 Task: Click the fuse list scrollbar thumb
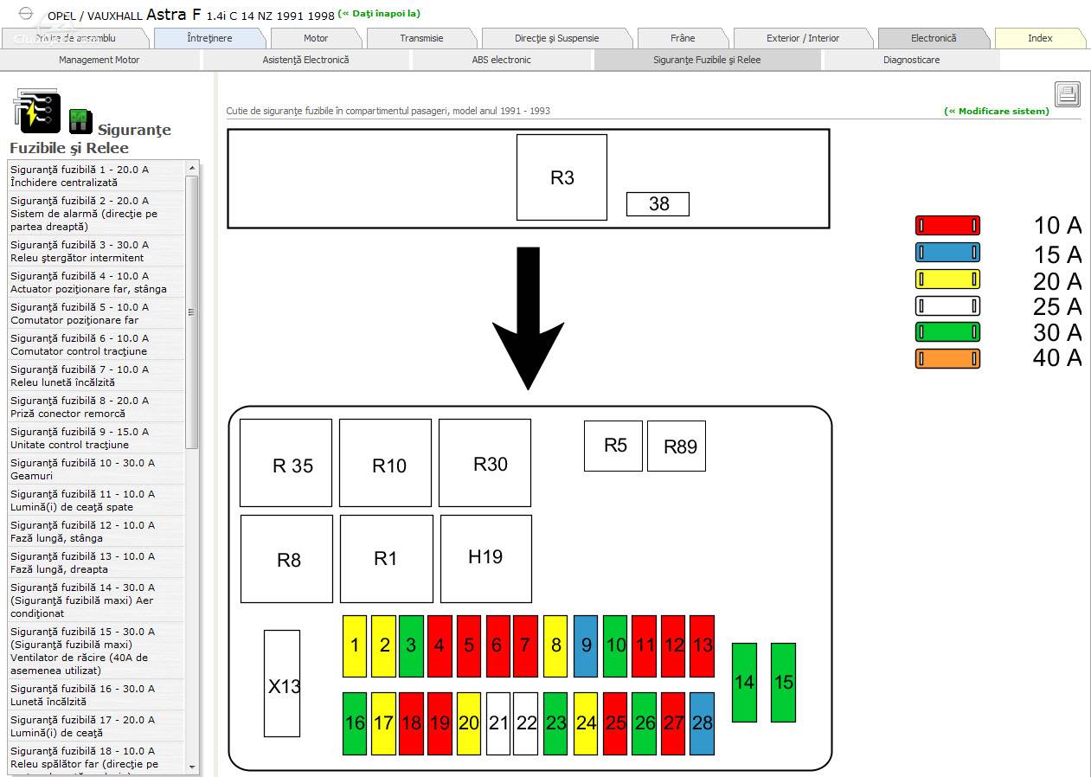pyautogui.click(x=192, y=312)
